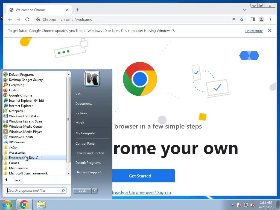
Task: Open the Learn more link
Action: click(254, 31)
